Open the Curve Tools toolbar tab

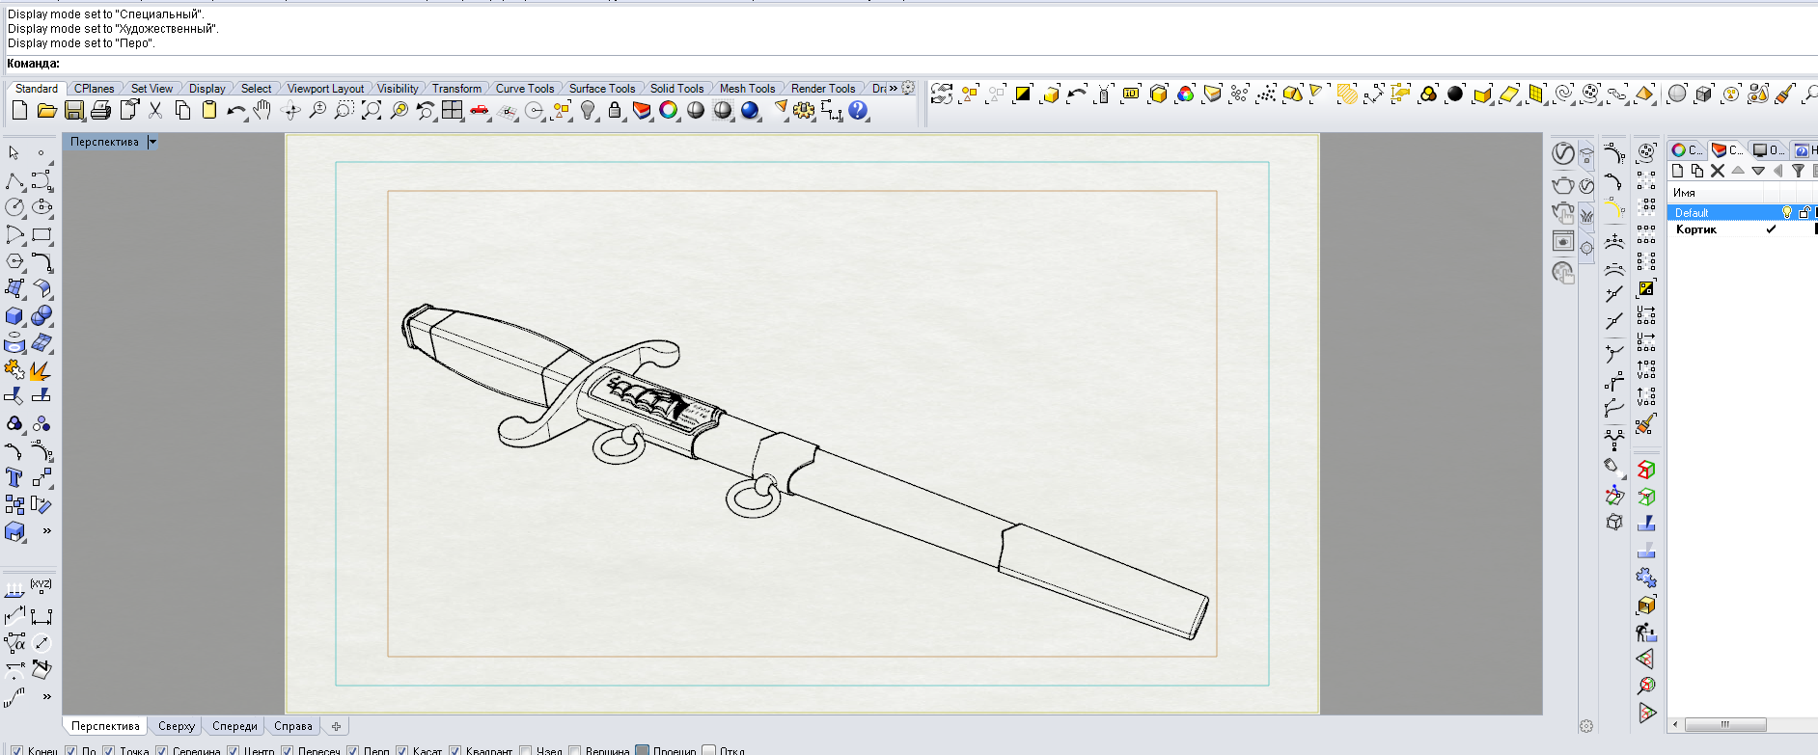pos(525,88)
